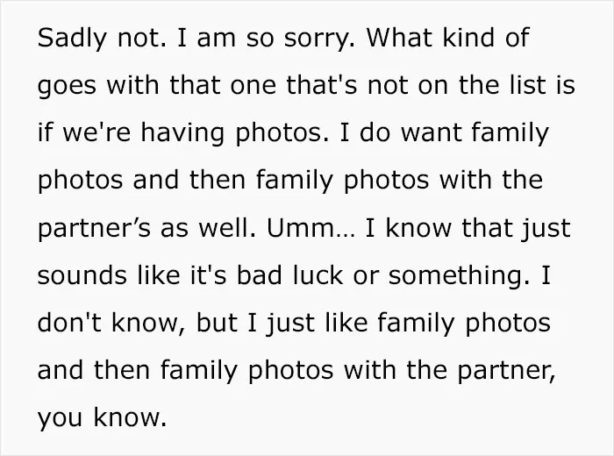Click the word "sounds"

tap(82, 275)
